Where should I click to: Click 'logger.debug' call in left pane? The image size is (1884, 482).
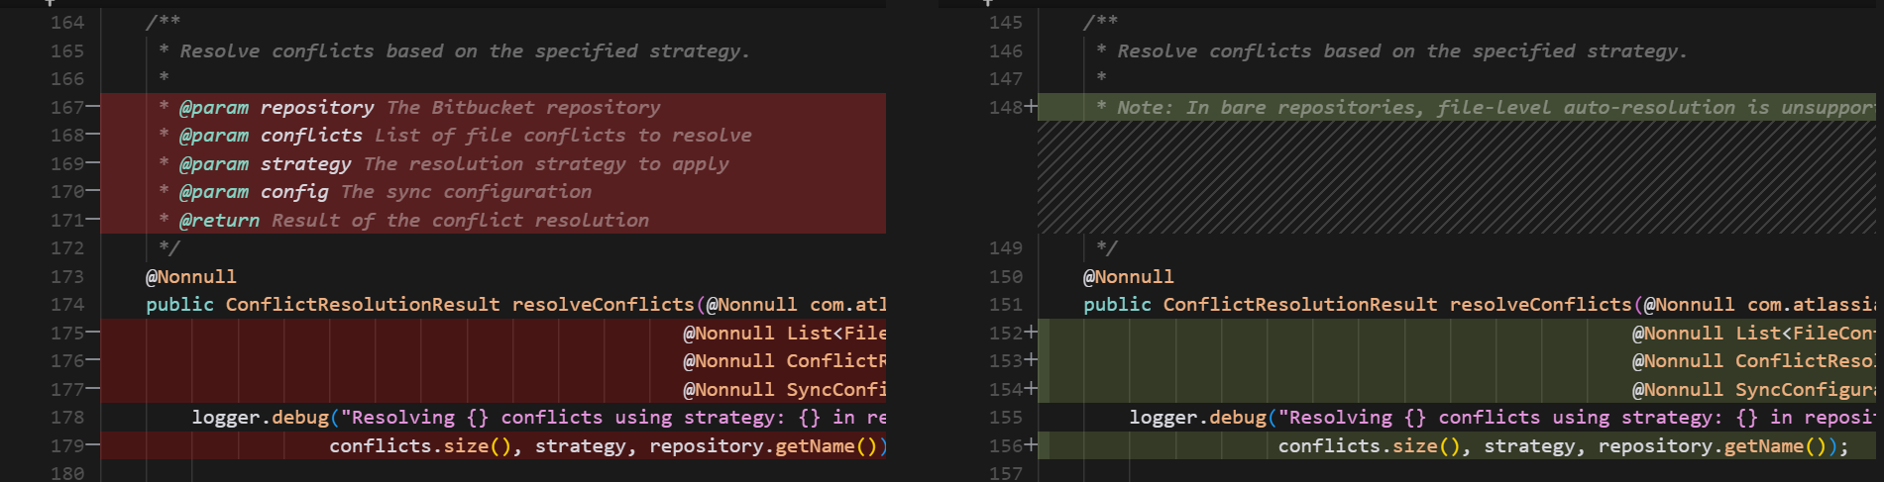tap(260, 418)
